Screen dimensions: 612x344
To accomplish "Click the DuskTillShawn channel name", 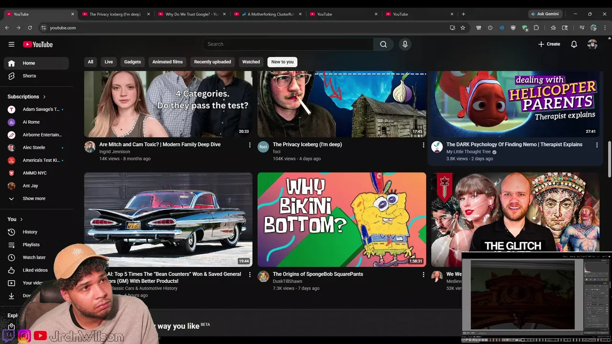I will [287, 281].
